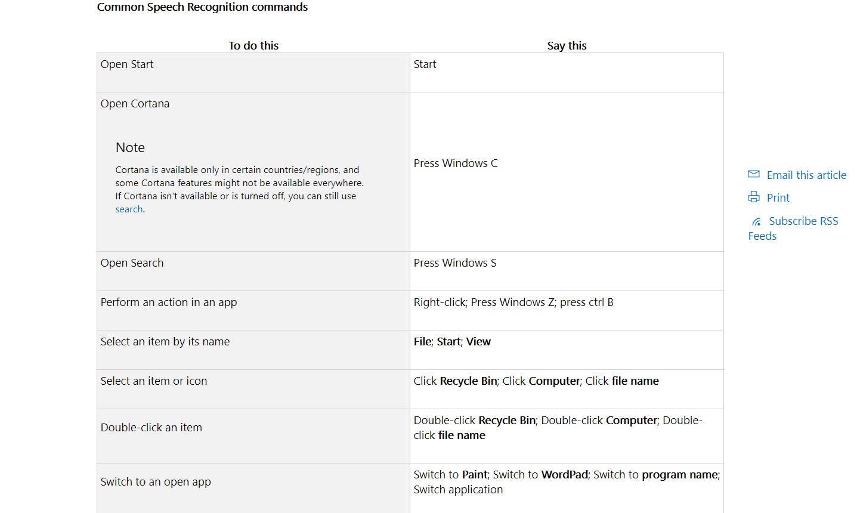This screenshot has height=513, width=860.
Task: Click the envelope icon beside Email this article
Action: [x=754, y=174]
